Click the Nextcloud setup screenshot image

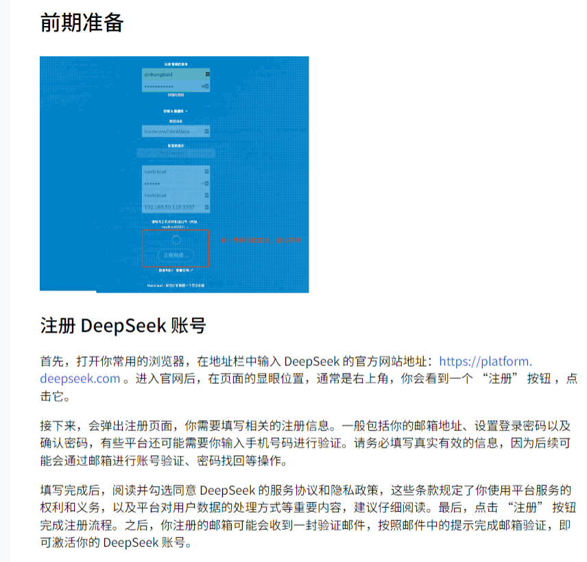(174, 174)
